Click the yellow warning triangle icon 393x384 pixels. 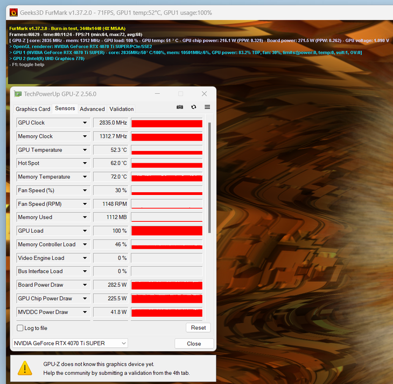[x=25, y=368]
